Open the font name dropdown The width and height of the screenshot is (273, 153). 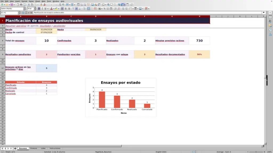pos(24,8)
